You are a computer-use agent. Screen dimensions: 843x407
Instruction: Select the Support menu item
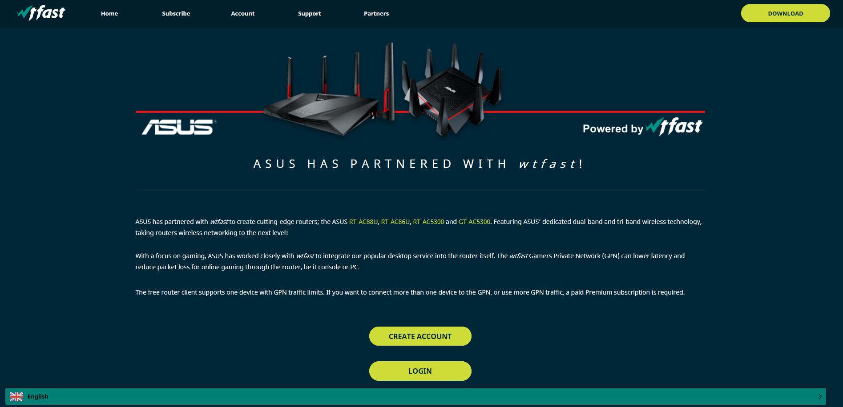click(x=310, y=13)
